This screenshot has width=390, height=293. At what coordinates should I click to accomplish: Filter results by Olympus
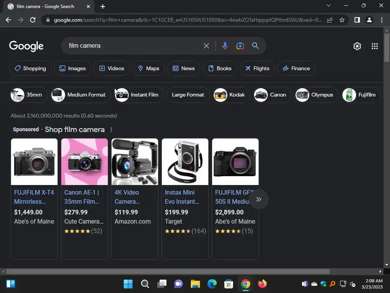(316, 95)
